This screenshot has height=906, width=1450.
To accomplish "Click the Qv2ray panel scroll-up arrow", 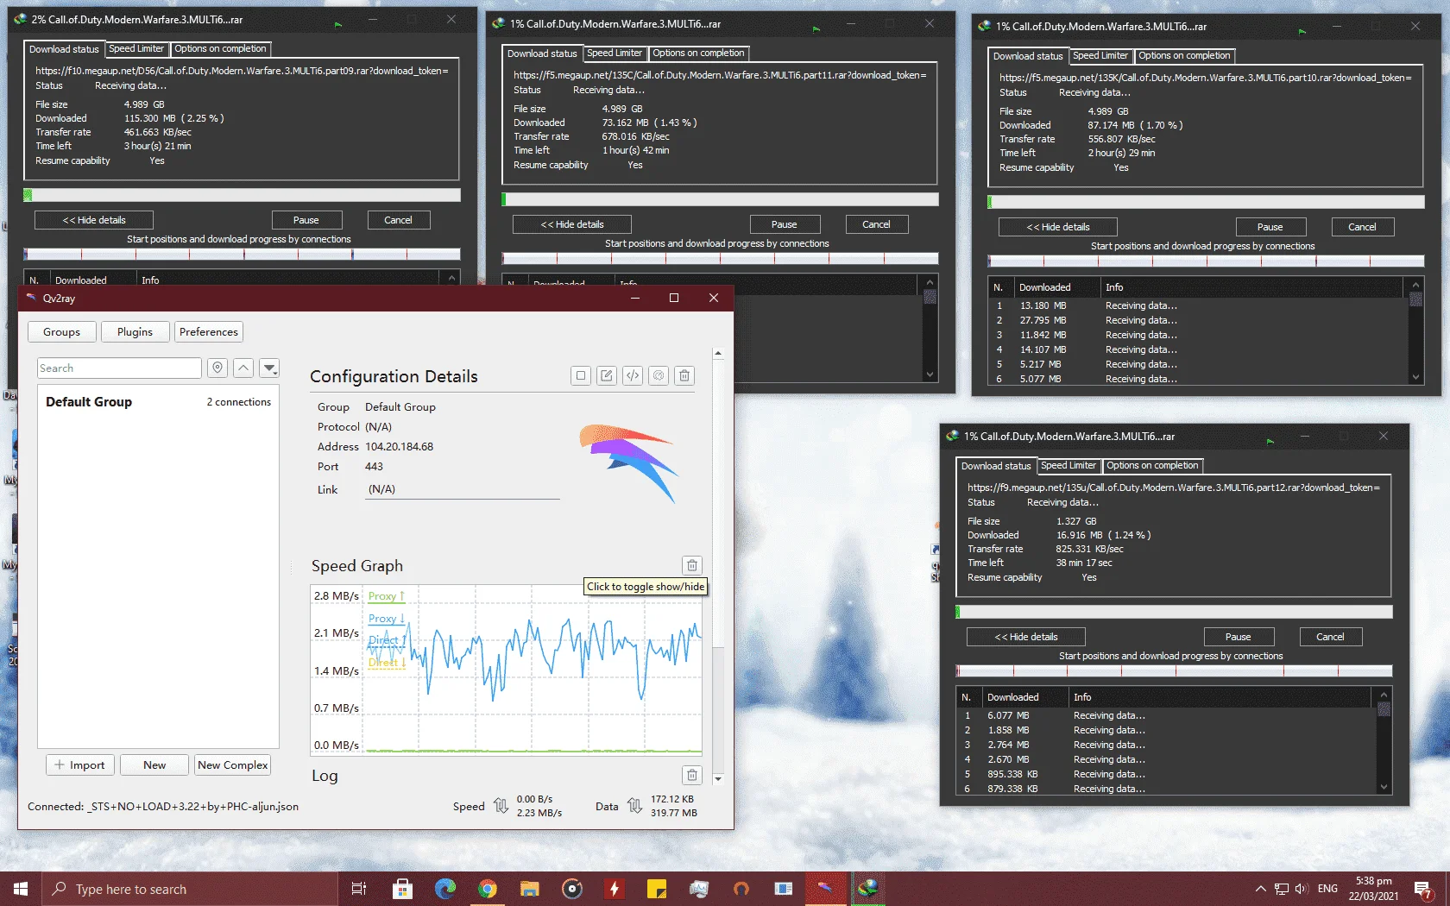I will (x=718, y=354).
